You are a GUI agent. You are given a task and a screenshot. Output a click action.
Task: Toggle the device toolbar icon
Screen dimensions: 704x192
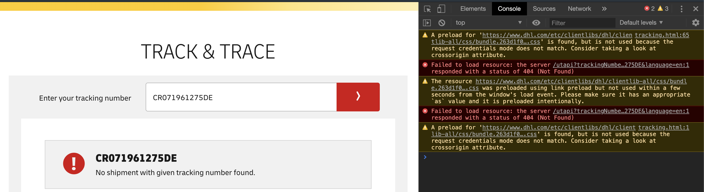(441, 9)
